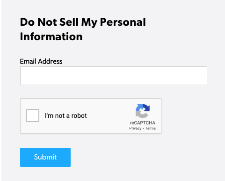Click the "I'm not a robot" label text

pos(65,116)
